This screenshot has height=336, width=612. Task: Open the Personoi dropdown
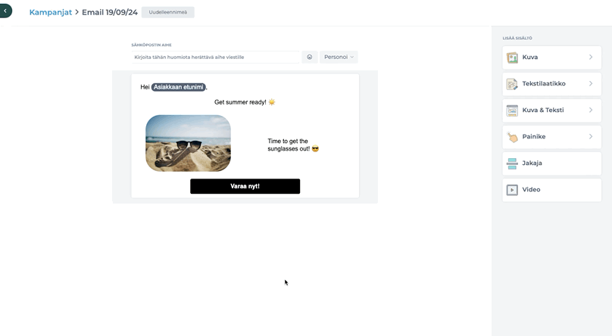pyautogui.click(x=339, y=57)
